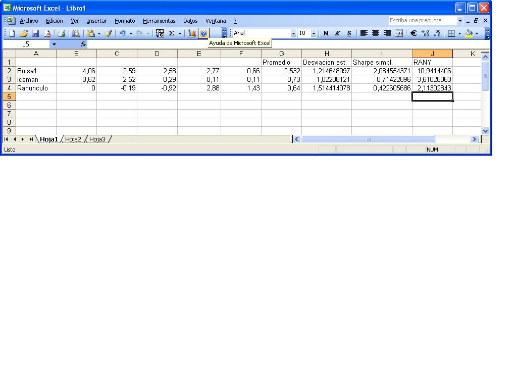Select the Format Painter brush
This screenshot has width=517, height=388.
pos(109,33)
